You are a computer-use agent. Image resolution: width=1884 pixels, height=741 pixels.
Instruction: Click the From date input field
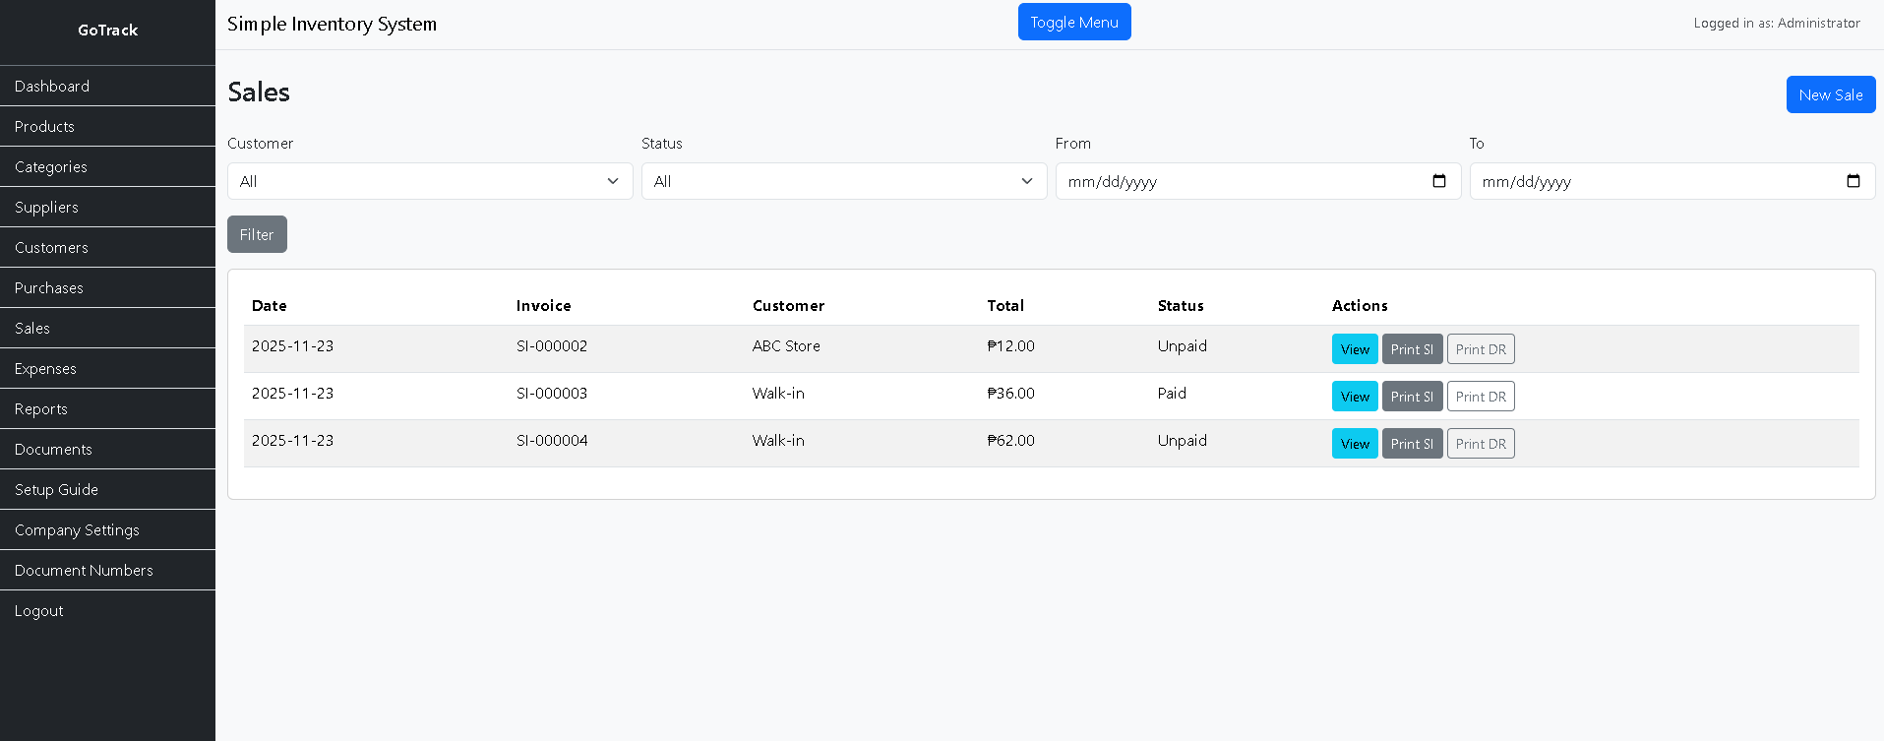1258,181
